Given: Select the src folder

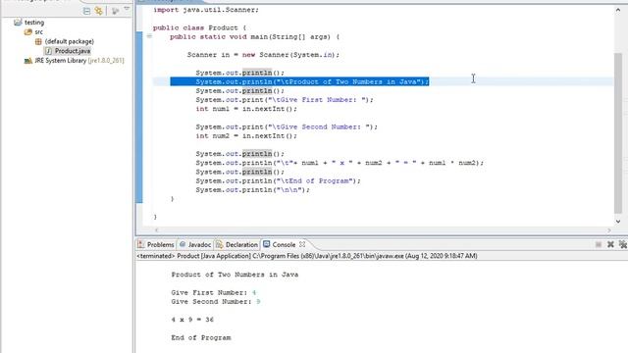Looking at the screenshot, I should click(x=38, y=32).
